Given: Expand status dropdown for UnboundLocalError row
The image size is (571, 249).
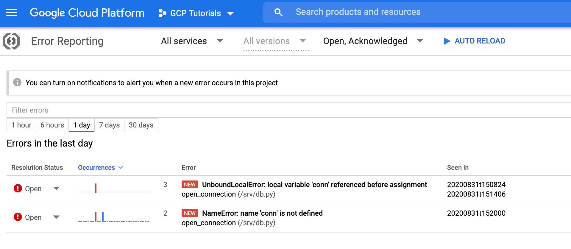Looking at the screenshot, I should coord(56,189).
